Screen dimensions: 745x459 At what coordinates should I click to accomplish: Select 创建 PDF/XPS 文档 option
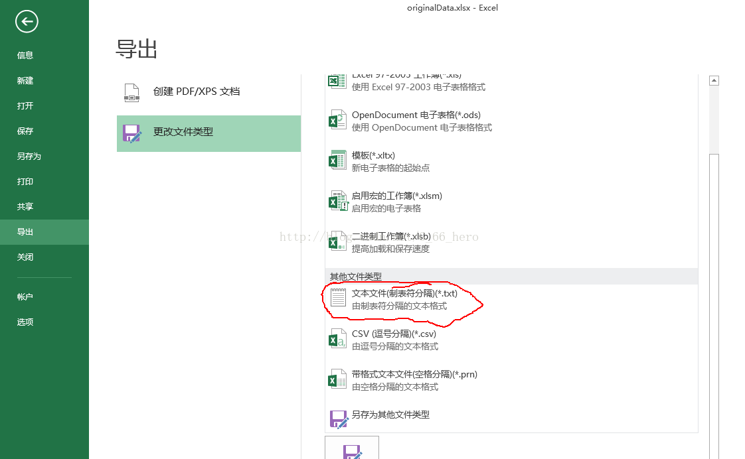click(208, 92)
